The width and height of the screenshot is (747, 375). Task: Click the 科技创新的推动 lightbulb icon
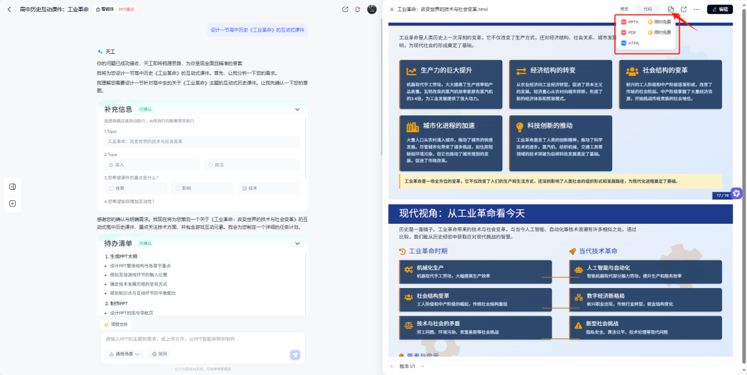coord(519,126)
